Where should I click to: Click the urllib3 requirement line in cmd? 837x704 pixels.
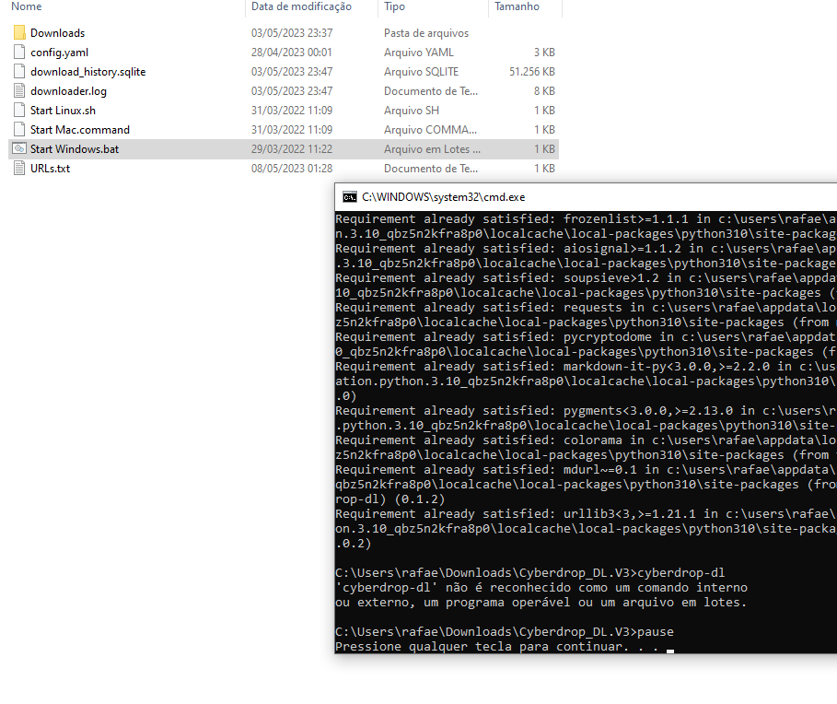[x=586, y=514]
